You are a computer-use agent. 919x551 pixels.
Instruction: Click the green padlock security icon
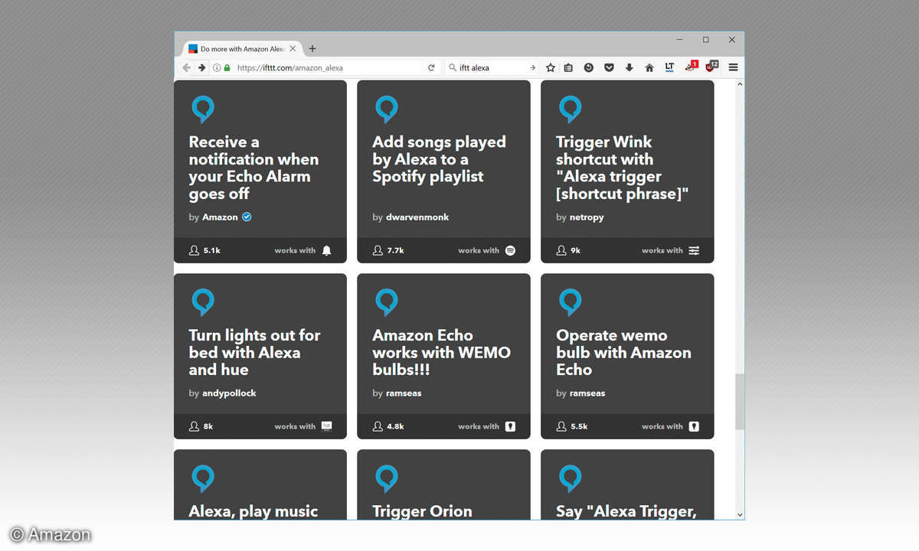[227, 67]
